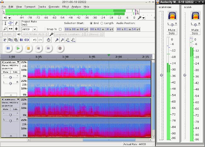Undo the last action
Screen dimensions: 205x147
pyautogui.click(x=35, y=40)
